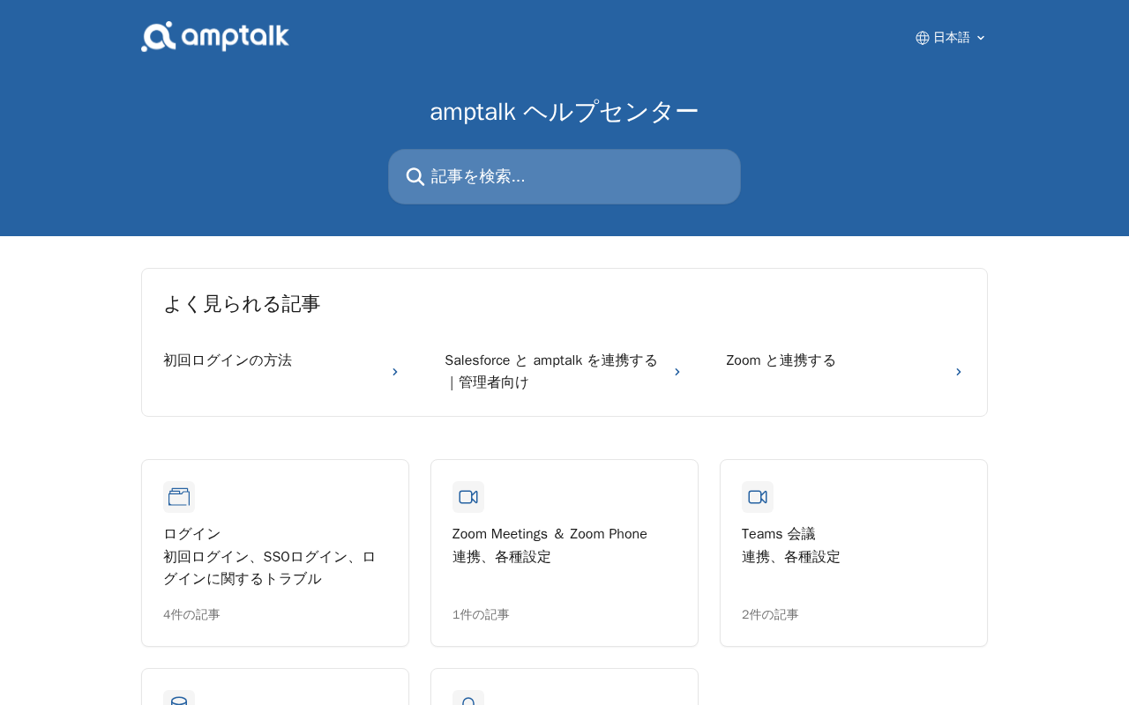This screenshot has height=705, width=1129.
Task: Open Zoom Meetings ＆ Zoom Phone collection
Action: [564, 553]
